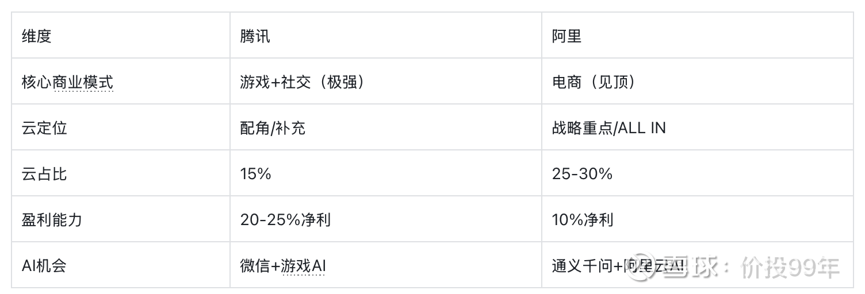Select the 云占比 row label

click(x=44, y=173)
